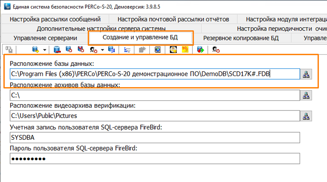327x182 pixels.
Task: Switch to the Управление серверами tab
Action: pos(45,38)
